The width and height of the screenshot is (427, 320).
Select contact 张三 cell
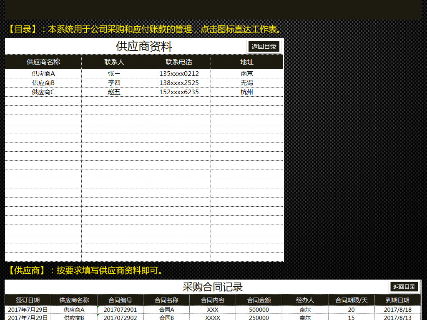[114, 73]
